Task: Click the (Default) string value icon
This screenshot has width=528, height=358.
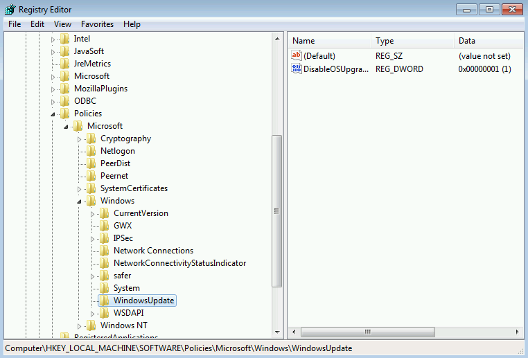Action: pos(297,56)
